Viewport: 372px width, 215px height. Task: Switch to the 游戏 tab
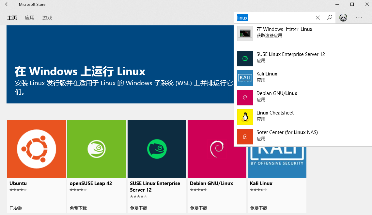click(x=47, y=18)
